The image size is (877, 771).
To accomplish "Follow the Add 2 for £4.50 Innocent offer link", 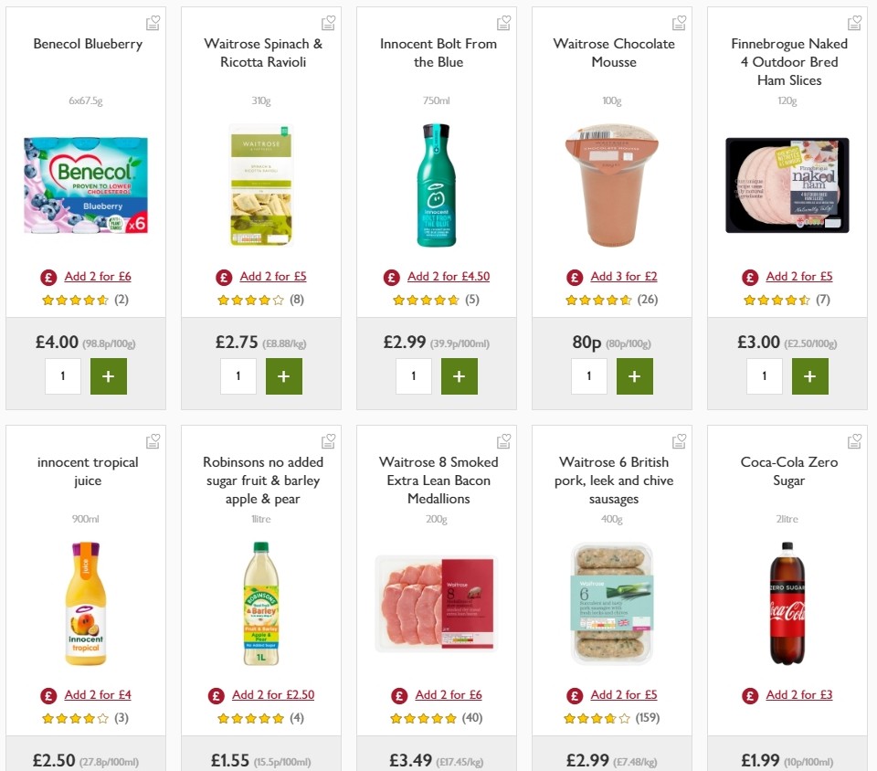I will click(x=448, y=276).
